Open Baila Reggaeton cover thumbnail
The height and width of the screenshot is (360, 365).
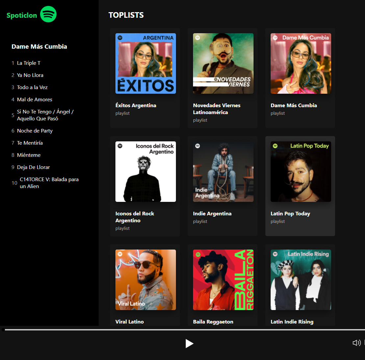coord(223,280)
